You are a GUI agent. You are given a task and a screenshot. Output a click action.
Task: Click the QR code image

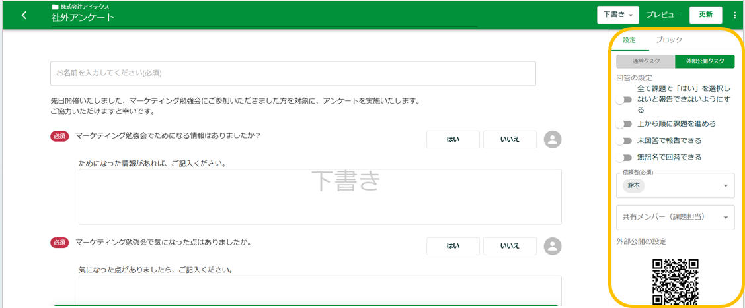click(x=675, y=282)
